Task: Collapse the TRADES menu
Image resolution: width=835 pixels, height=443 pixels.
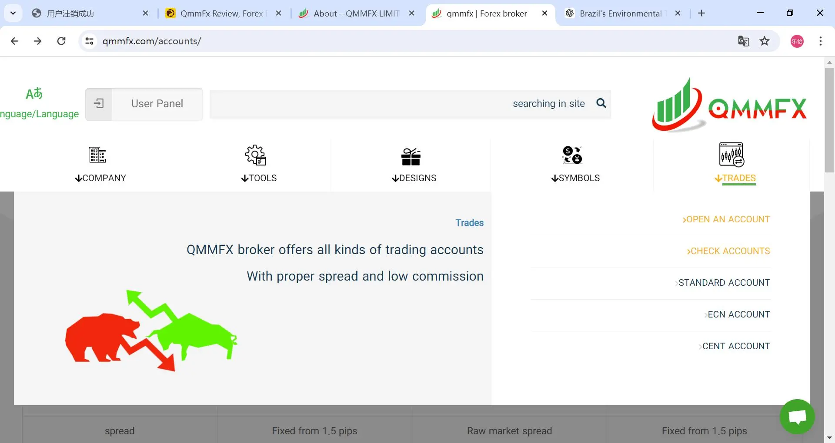Action: click(x=735, y=178)
